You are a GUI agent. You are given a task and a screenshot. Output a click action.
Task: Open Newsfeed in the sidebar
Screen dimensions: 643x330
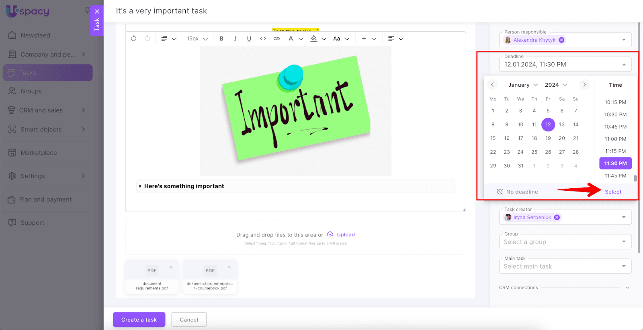(x=35, y=35)
